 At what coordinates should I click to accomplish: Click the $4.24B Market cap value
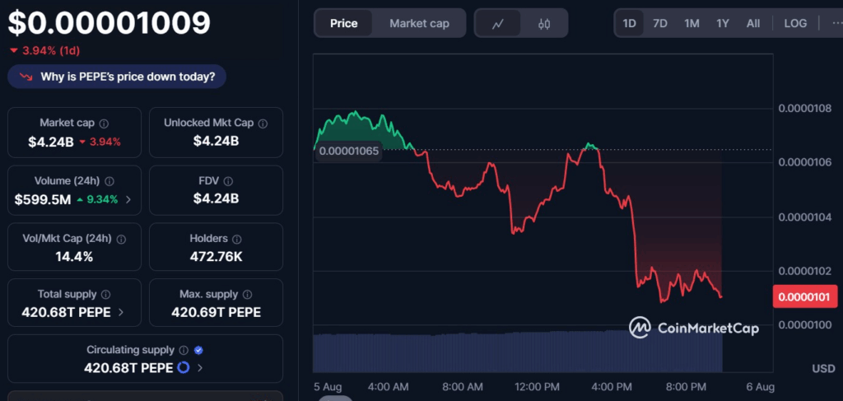tap(51, 142)
